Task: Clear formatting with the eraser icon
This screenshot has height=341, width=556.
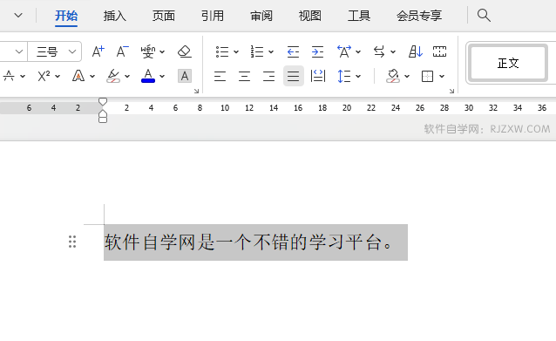Action: pos(185,51)
